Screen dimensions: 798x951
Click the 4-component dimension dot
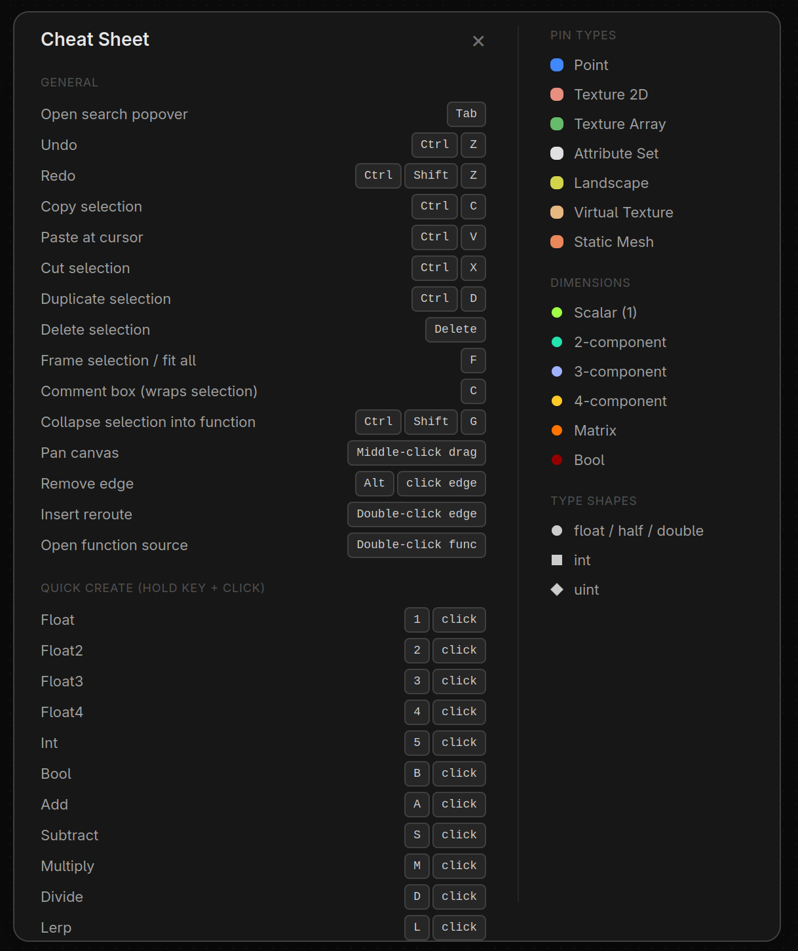coord(557,401)
